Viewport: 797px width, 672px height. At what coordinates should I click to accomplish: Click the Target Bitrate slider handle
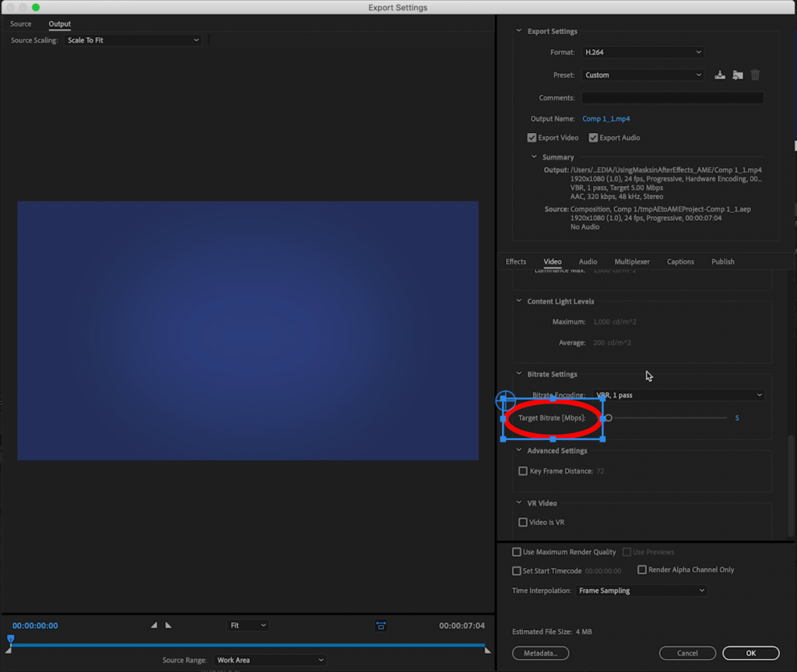[x=609, y=418]
